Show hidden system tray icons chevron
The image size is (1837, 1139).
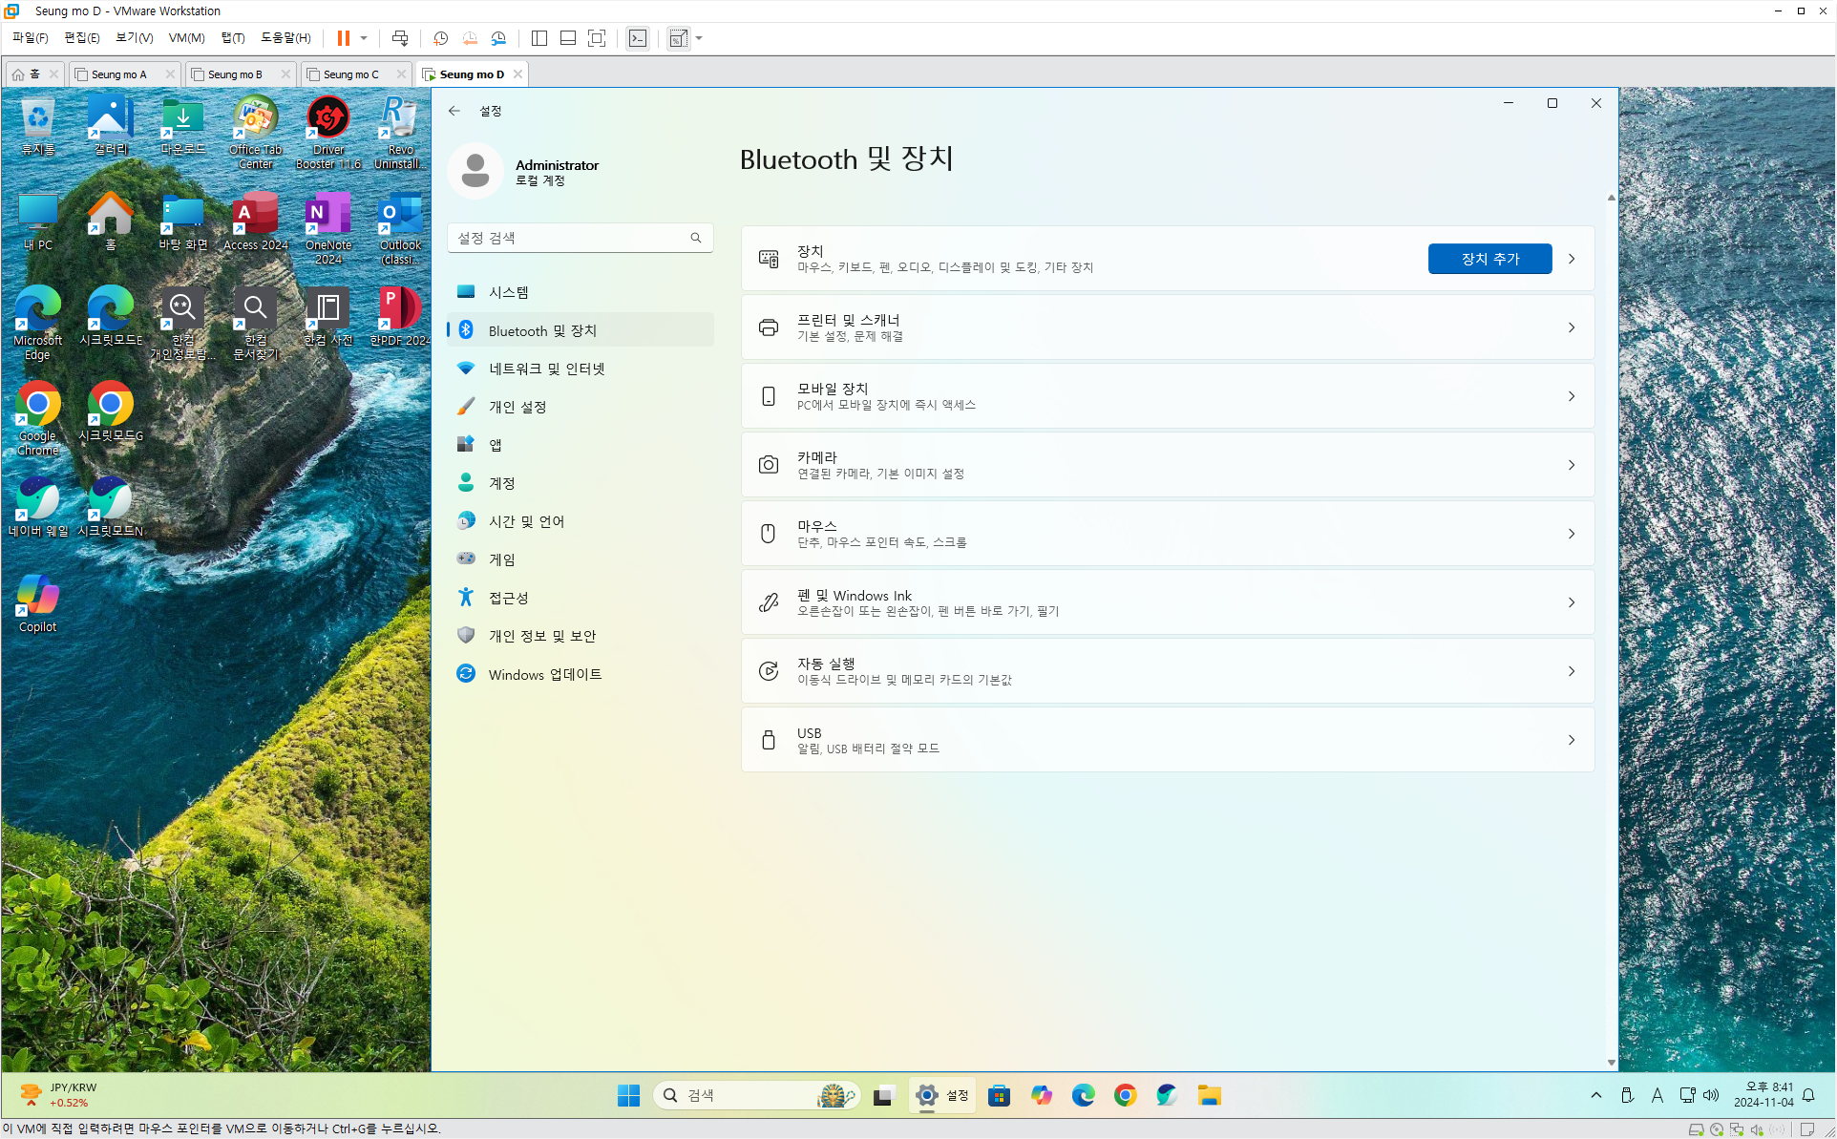coord(1595,1095)
